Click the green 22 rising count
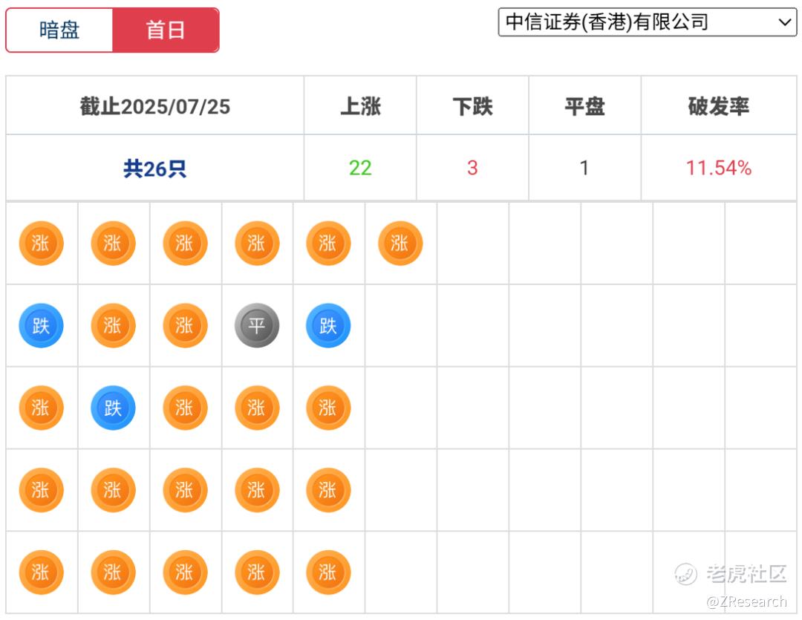Screen dimensions: 802x620 360,168
